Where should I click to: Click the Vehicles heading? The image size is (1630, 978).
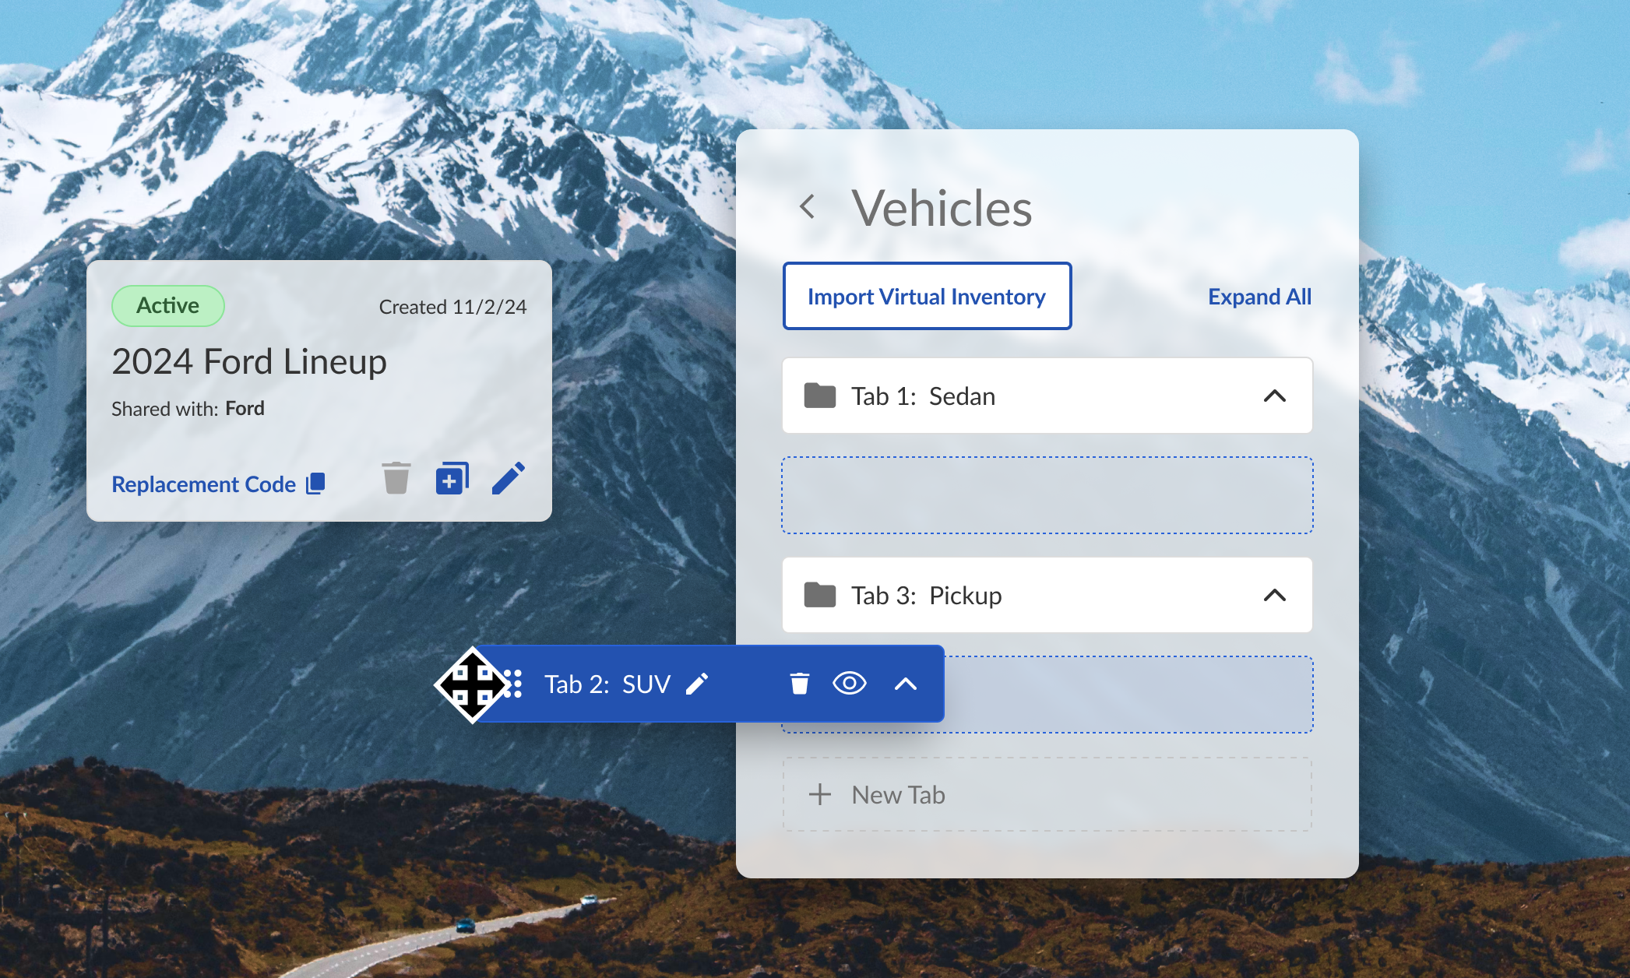(942, 208)
